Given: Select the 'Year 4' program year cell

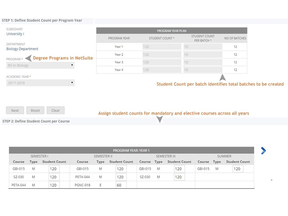Looking at the screenshot, I should 119,70.
